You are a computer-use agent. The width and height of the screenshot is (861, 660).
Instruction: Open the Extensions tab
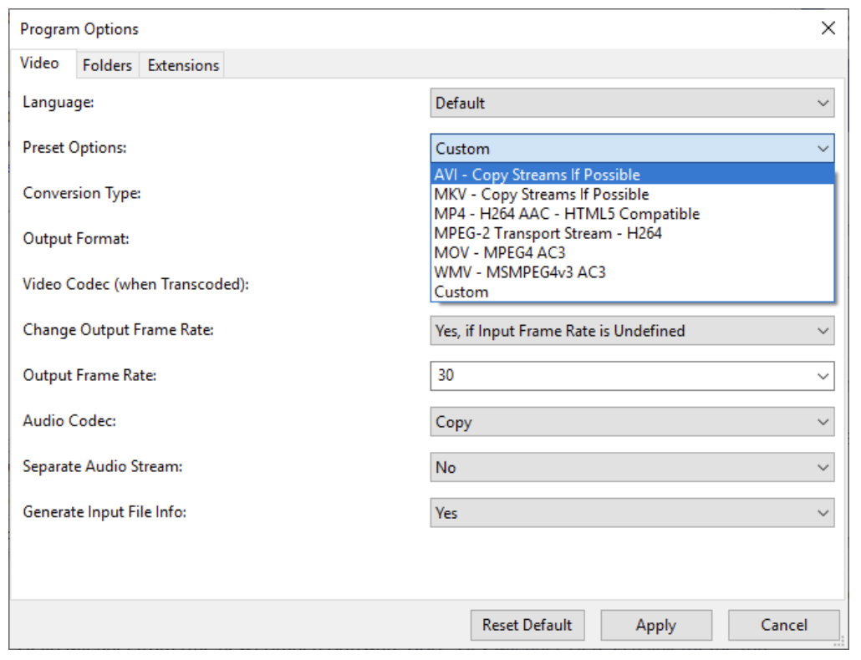[183, 65]
